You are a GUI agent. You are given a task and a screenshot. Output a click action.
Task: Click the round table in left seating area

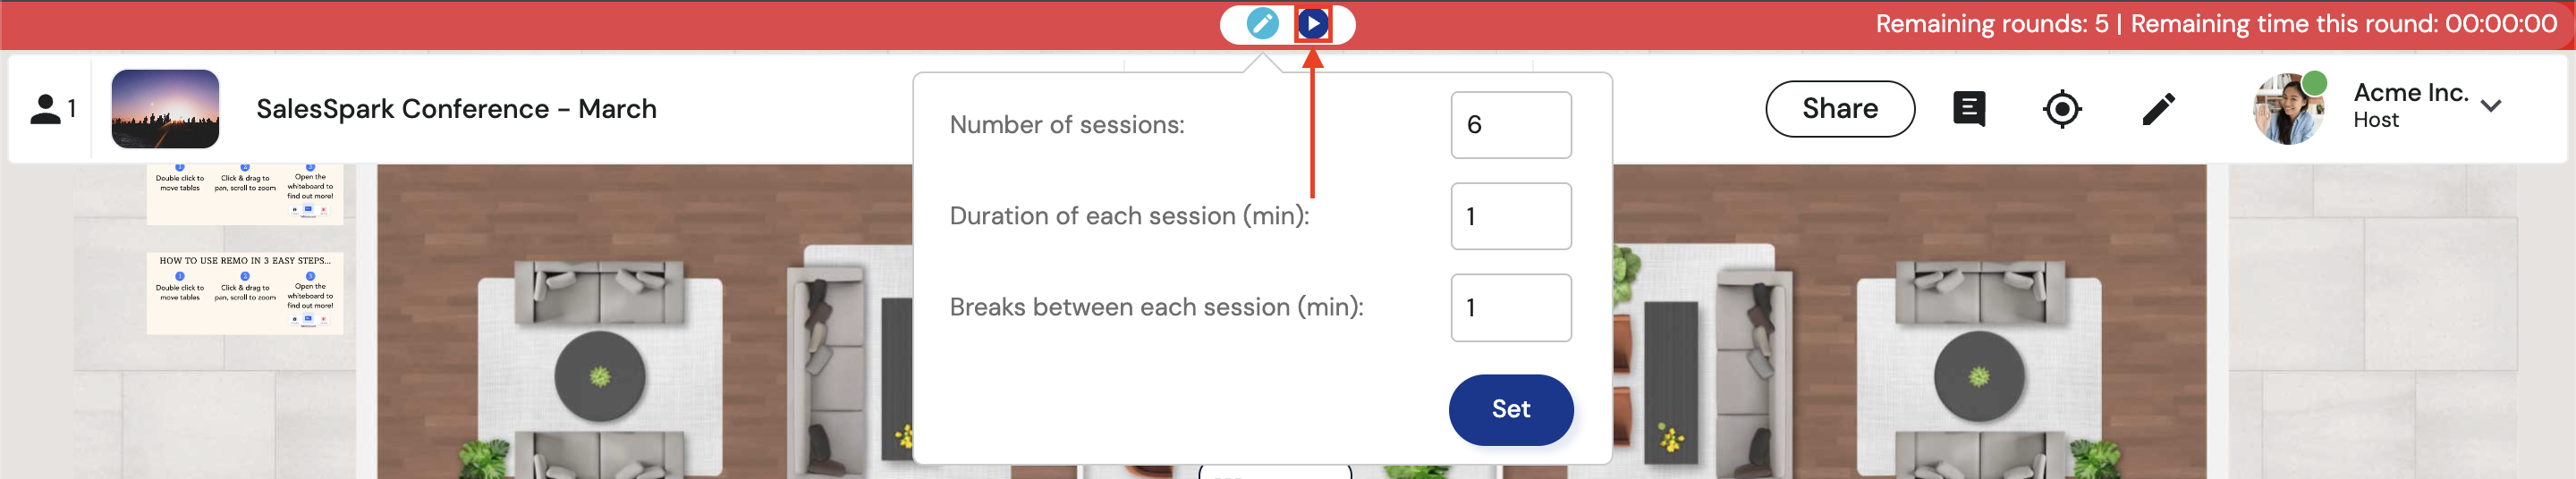(x=600, y=376)
